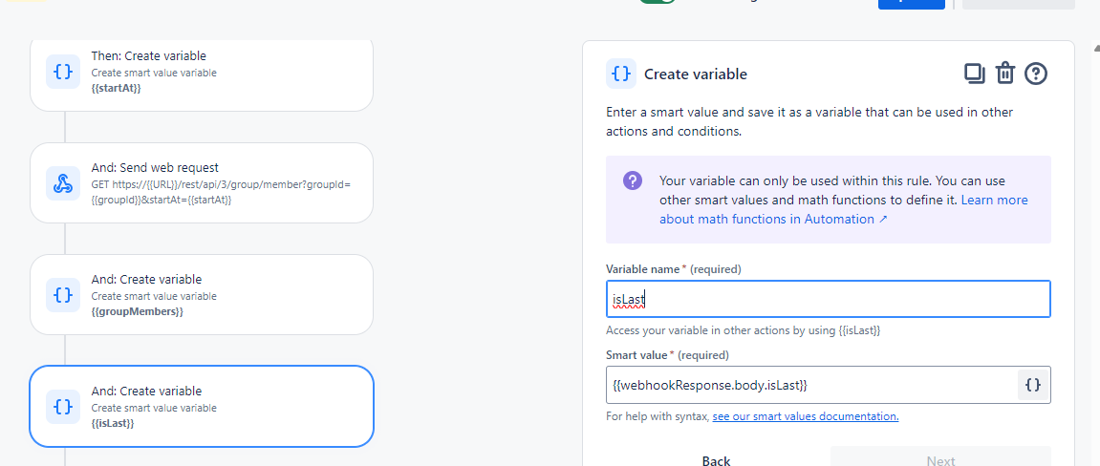Open the smart value picker braces button
The image size is (1100, 466).
pyautogui.click(x=1033, y=385)
